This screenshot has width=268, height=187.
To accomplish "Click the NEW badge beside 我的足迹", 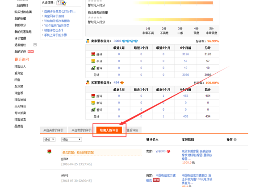I will pyautogui.click(x=30, y=51).
